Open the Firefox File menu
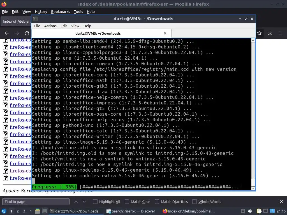The width and height of the screenshot is (287, 215). point(5,11)
